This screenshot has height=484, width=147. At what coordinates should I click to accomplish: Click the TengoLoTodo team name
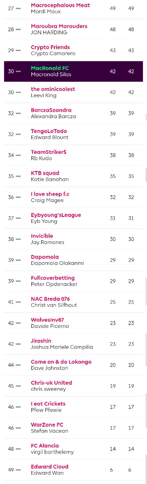[x=49, y=131]
